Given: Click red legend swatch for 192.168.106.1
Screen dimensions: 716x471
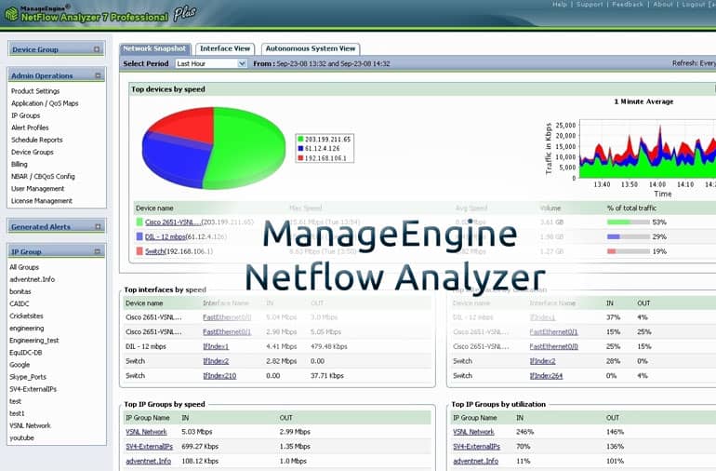Looking at the screenshot, I should pos(300,158).
